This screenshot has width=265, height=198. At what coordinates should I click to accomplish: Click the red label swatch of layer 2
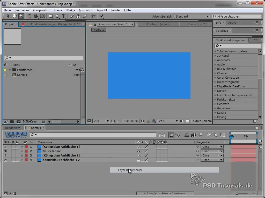click(x=26, y=151)
